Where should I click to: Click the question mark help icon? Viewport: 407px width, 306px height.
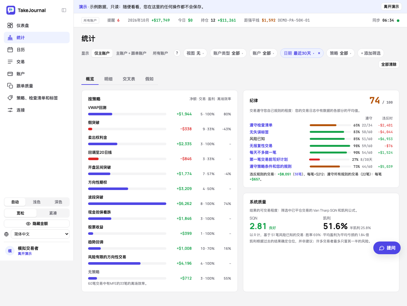click(177, 53)
